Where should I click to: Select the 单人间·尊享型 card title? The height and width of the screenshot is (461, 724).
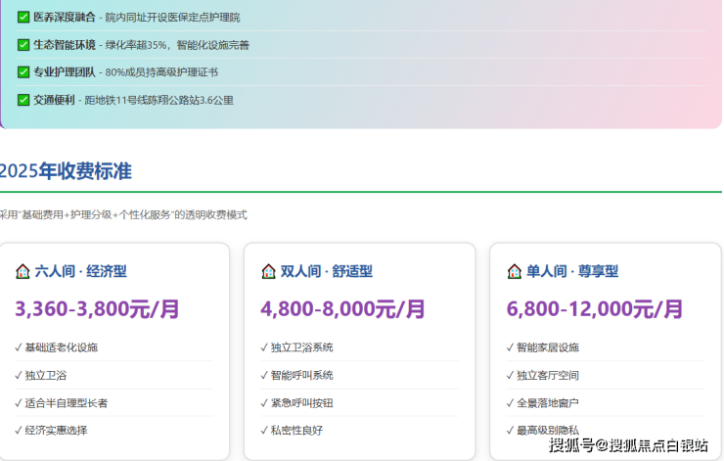(x=572, y=271)
